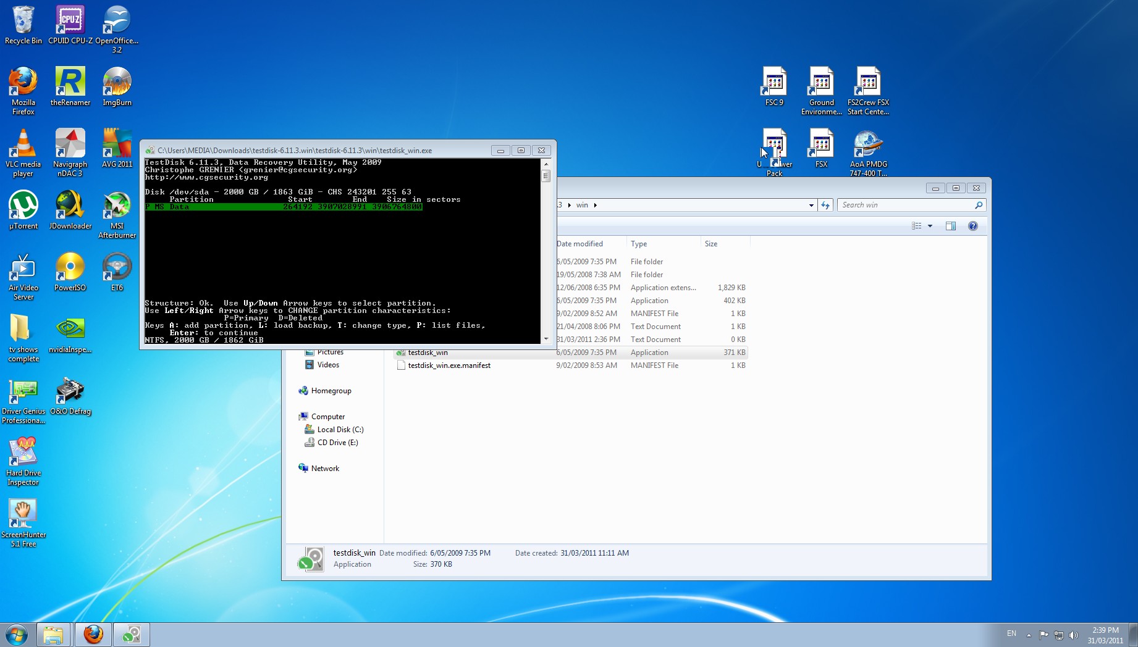Select Local Disk (C:) in navigation pane
This screenshot has height=647, width=1138.
point(340,430)
